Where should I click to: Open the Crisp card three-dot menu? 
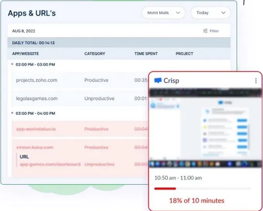[256, 81]
